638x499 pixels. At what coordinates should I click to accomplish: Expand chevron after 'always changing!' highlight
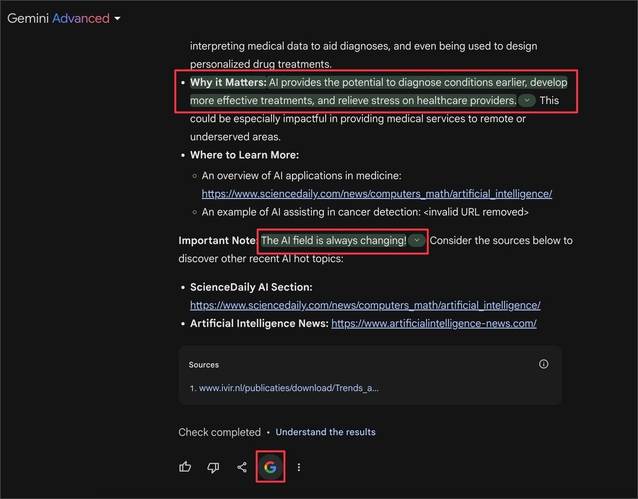click(x=417, y=240)
